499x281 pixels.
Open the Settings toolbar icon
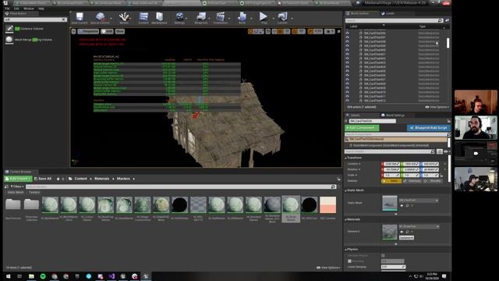[x=179, y=18]
